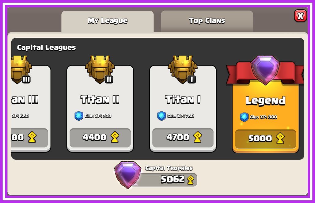Image resolution: width=315 pixels, height=203 pixels.
Task: Click the Titan II golden crown badge
Action: click(x=100, y=70)
